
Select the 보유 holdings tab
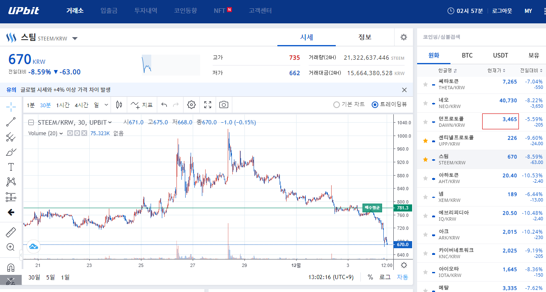tap(534, 55)
